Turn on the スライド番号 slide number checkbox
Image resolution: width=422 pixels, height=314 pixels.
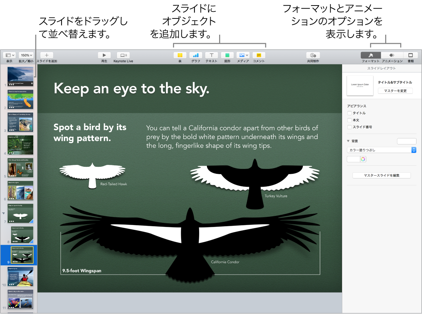349,127
